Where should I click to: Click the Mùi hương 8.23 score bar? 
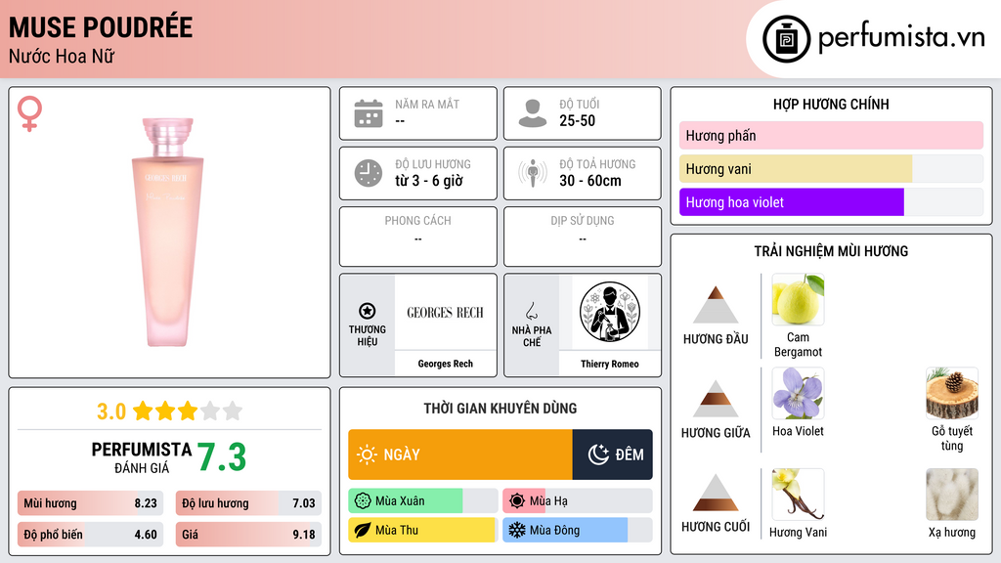(91, 503)
